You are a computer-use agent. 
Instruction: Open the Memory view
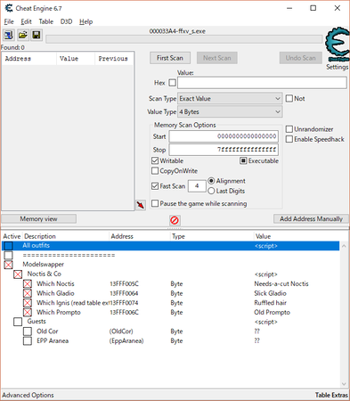tap(38, 219)
